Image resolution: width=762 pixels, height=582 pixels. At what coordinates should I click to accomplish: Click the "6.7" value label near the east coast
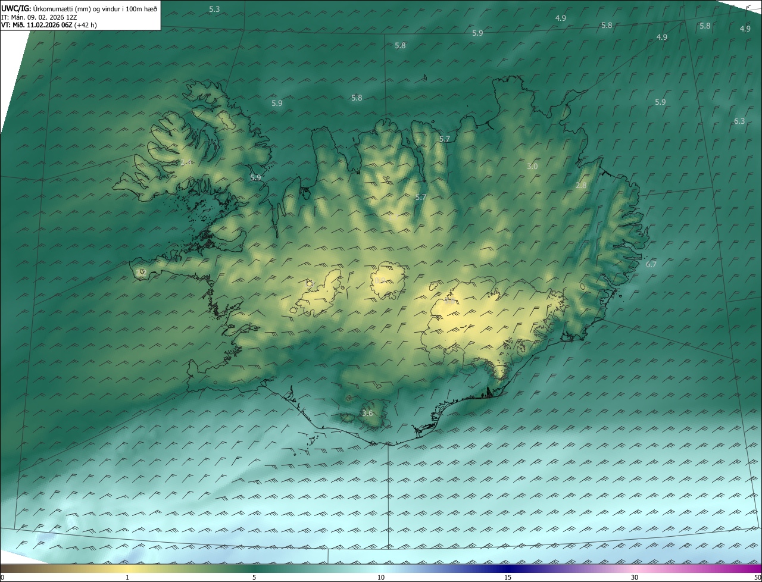(651, 265)
